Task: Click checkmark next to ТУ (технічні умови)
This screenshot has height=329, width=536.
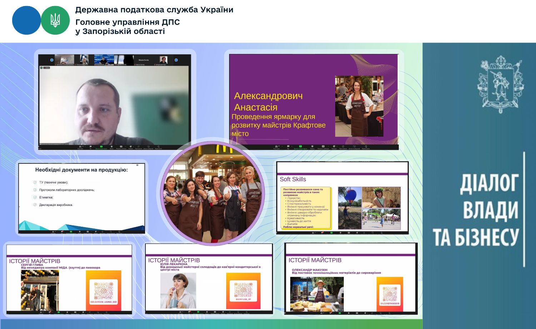Action: tap(35, 182)
